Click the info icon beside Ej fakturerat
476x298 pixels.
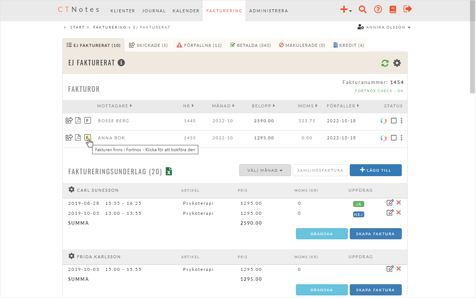click(x=121, y=63)
